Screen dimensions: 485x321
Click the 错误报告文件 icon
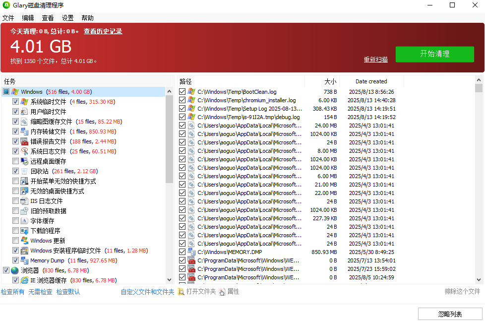pyautogui.click(x=24, y=141)
